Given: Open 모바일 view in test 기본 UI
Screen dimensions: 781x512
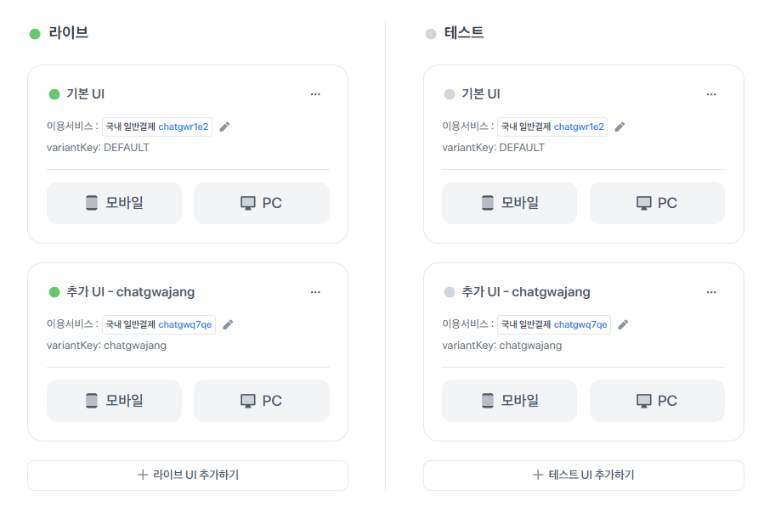Looking at the screenshot, I should tap(510, 203).
